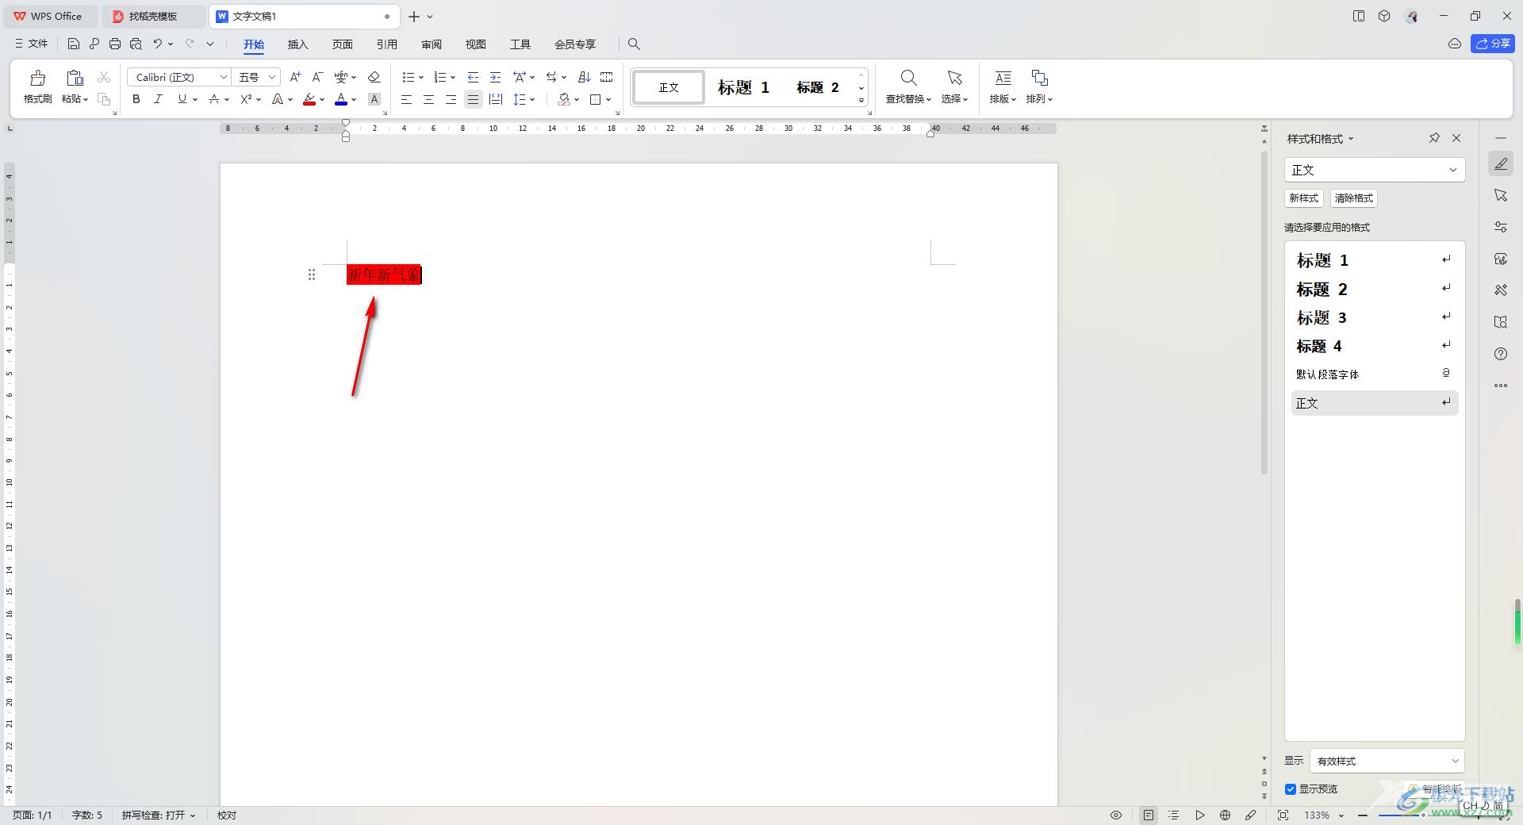This screenshot has height=825, width=1523.
Task: Align text left
Action: click(x=406, y=99)
